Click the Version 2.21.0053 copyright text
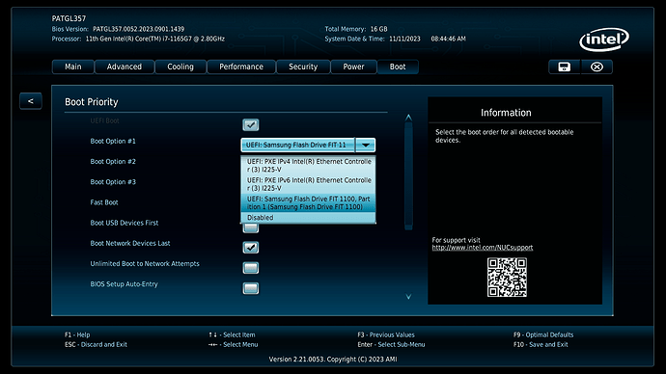666x374 pixels. [333, 360]
